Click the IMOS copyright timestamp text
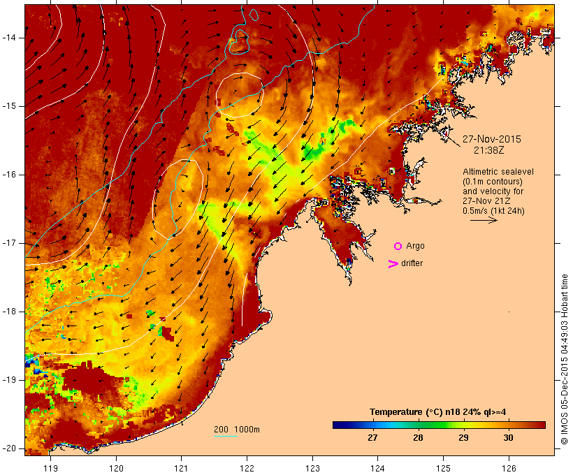This screenshot has height=475, width=573. click(564, 359)
